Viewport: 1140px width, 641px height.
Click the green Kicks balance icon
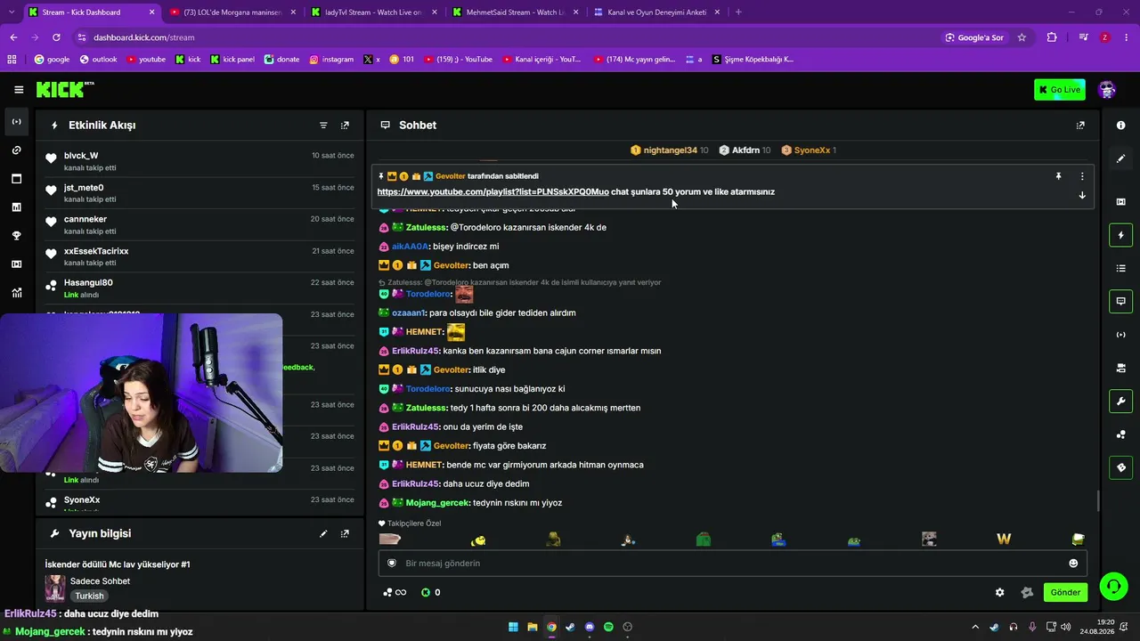coord(426,592)
